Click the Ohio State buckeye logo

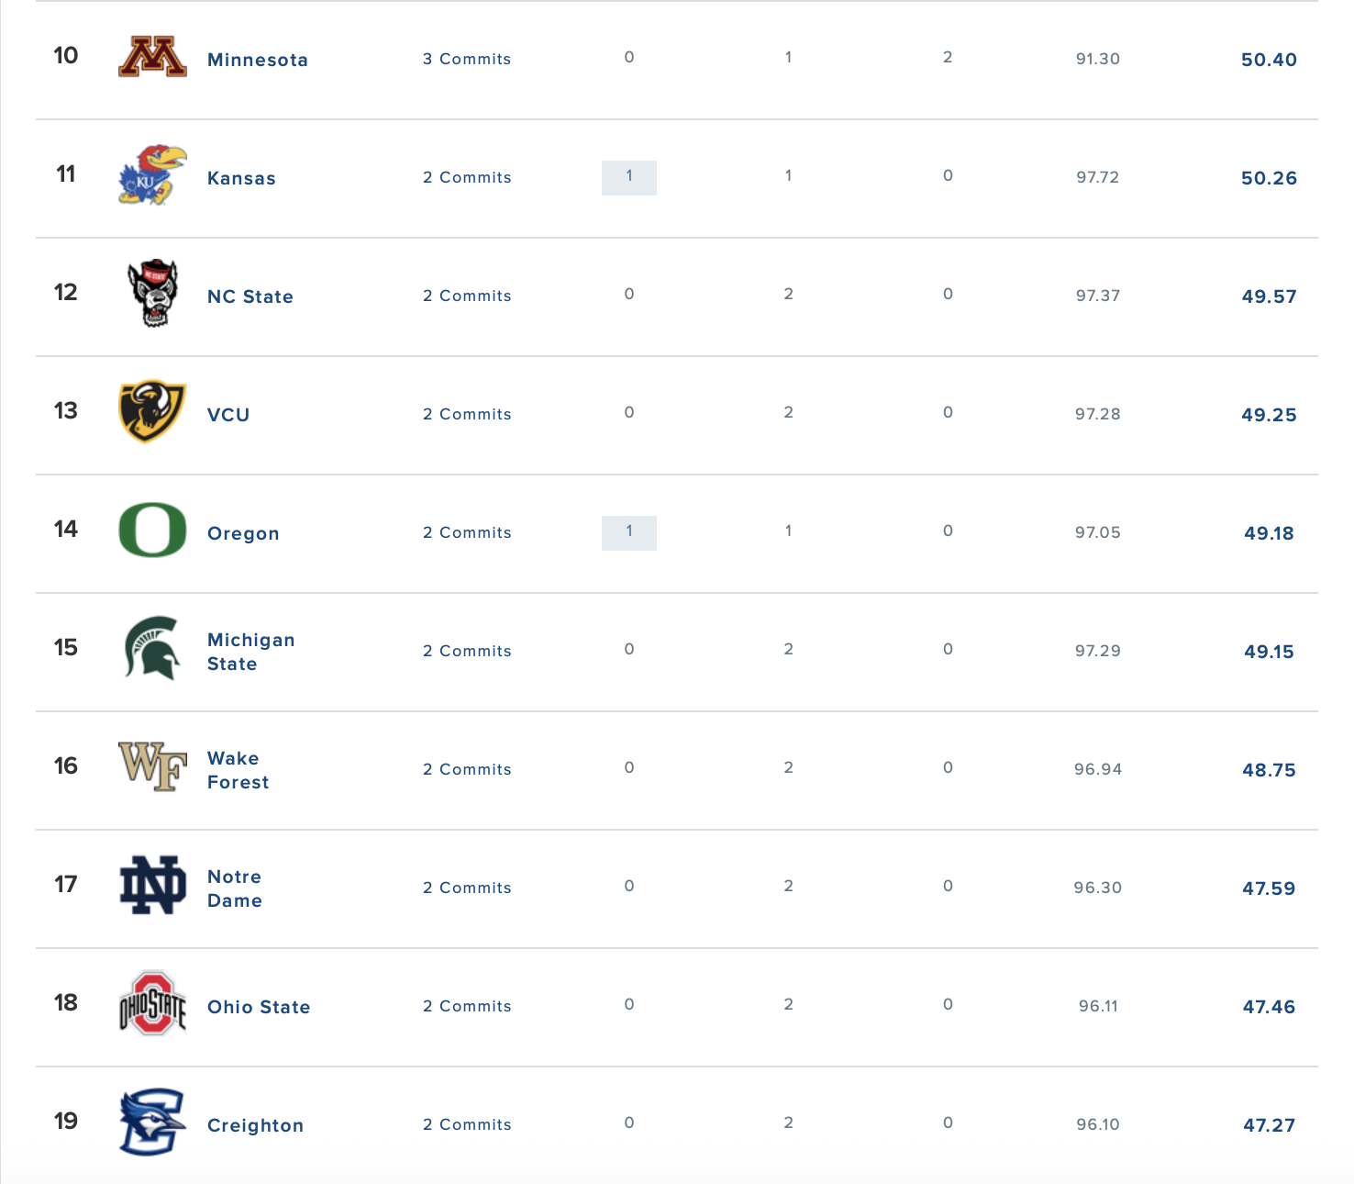150,1006
